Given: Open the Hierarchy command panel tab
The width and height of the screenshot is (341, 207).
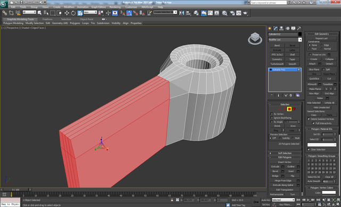Looking at the screenshot, I should coord(282,28).
